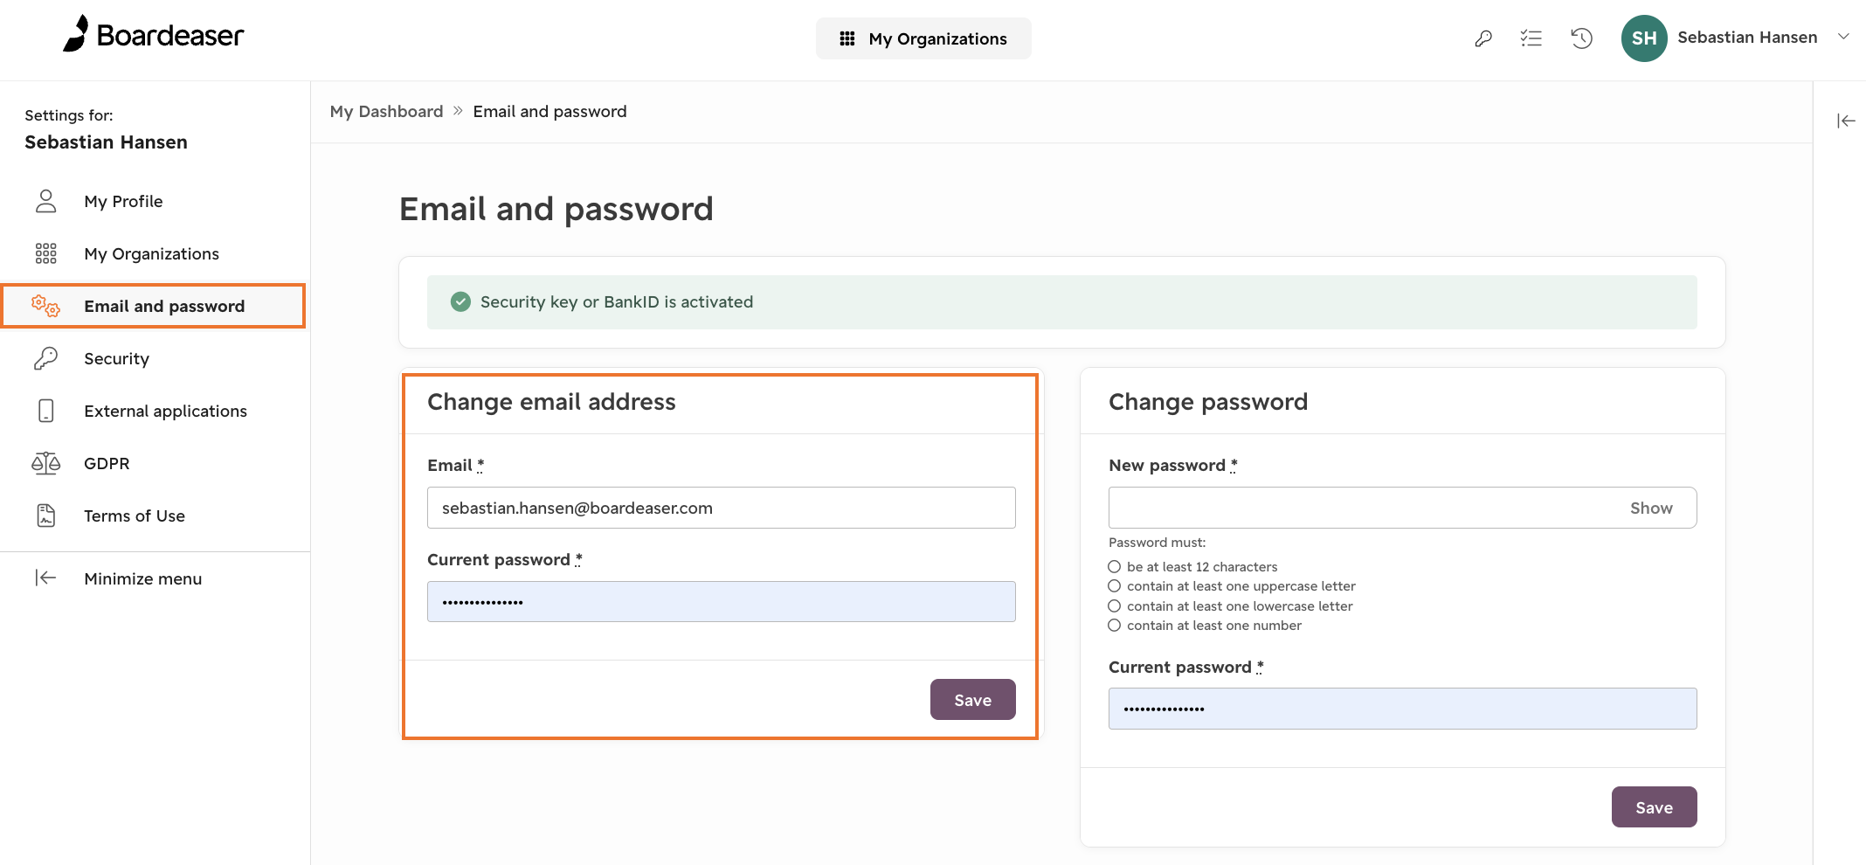Click the External applications phone icon
The image size is (1866, 865).
(x=46, y=411)
